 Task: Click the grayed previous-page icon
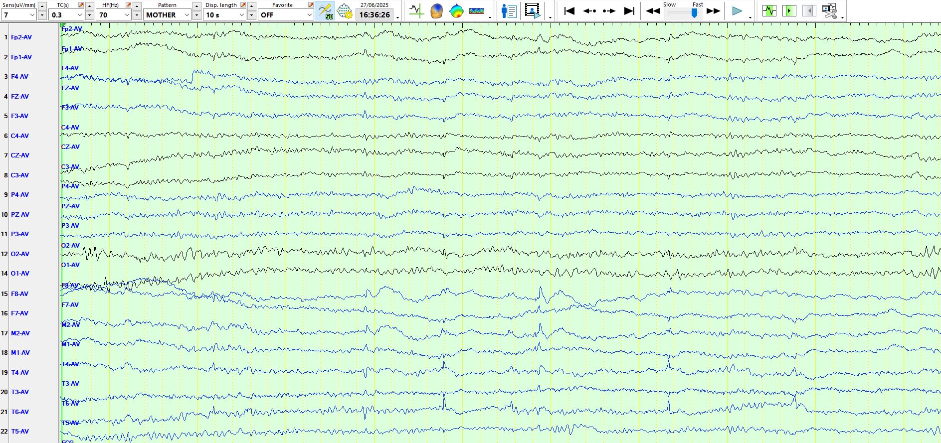click(x=809, y=10)
